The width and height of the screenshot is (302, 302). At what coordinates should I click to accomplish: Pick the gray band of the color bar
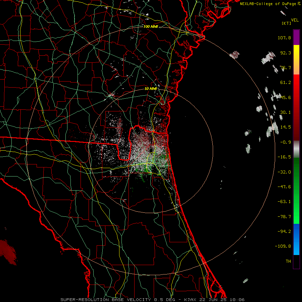[296, 149]
